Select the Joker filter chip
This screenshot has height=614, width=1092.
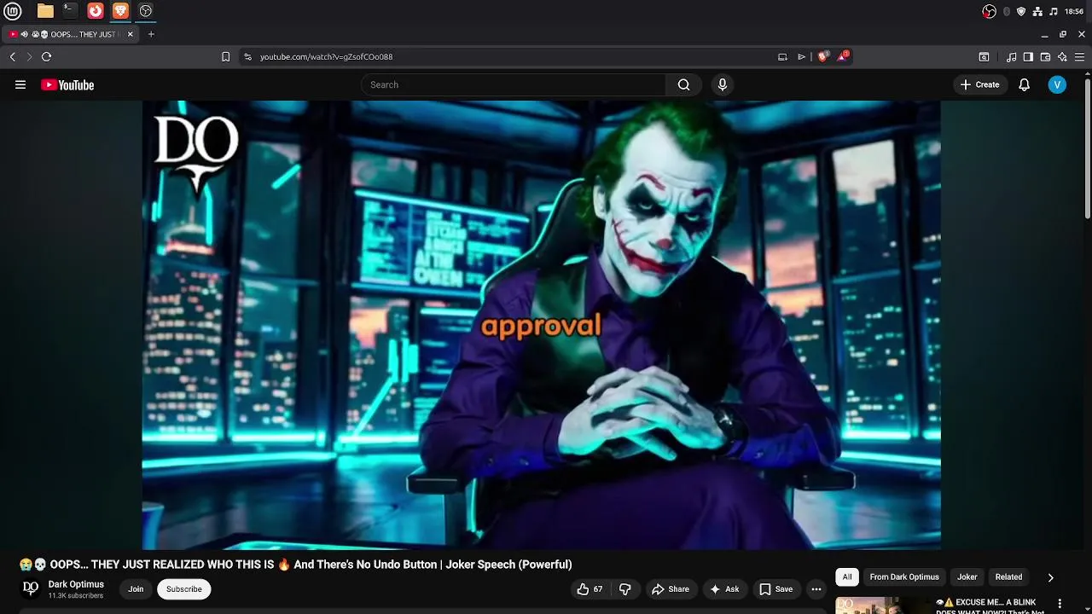967,577
